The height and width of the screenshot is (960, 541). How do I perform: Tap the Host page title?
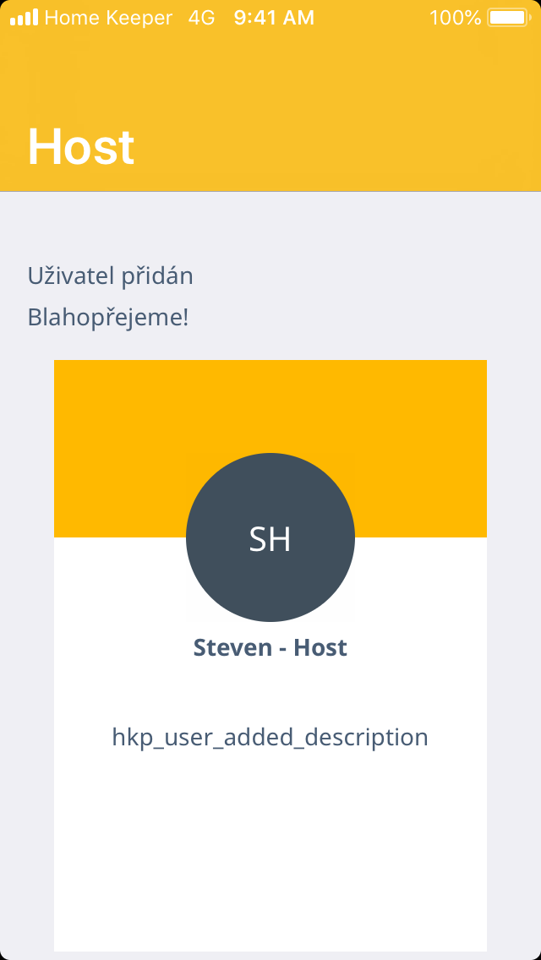point(81,147)
